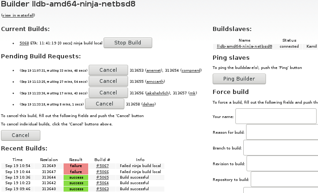Viewport: 318px width, 193px height.
Task: Click the Buildslaves 'Name' column header
Action: point(244,40)
